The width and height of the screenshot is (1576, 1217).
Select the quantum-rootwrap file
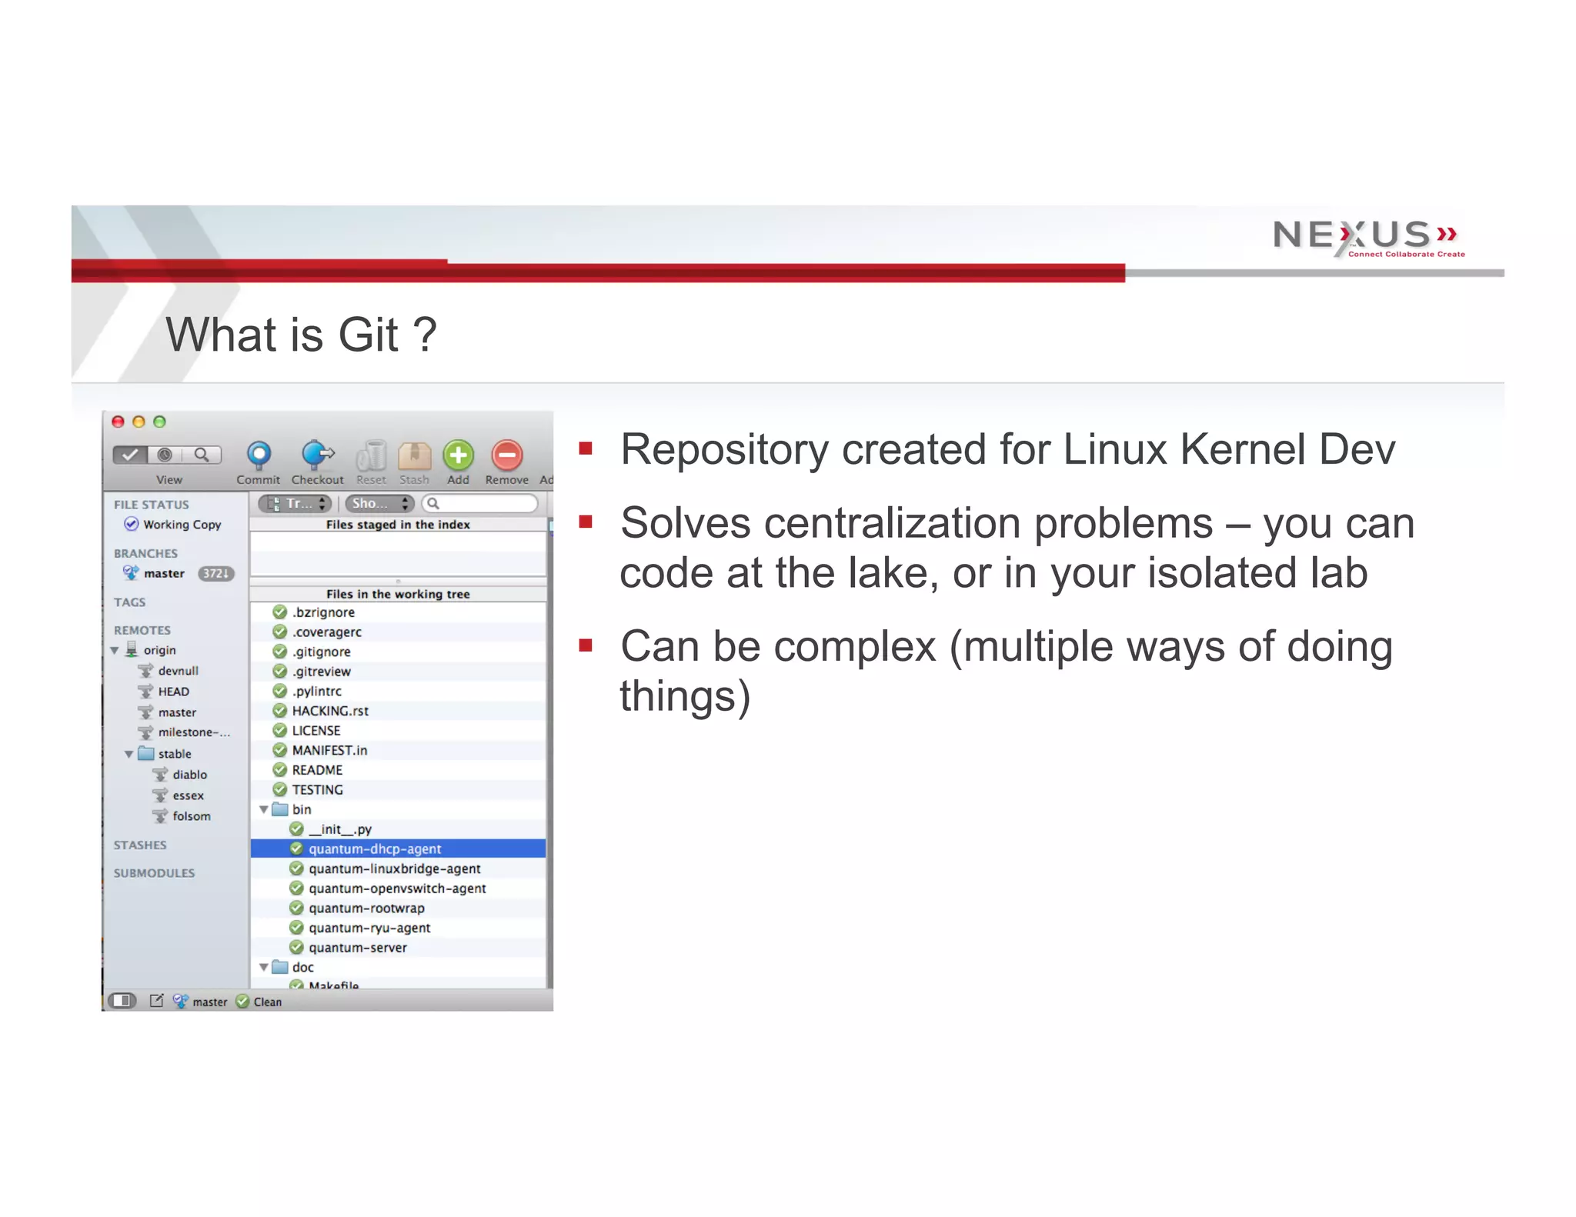pos(398,909)
